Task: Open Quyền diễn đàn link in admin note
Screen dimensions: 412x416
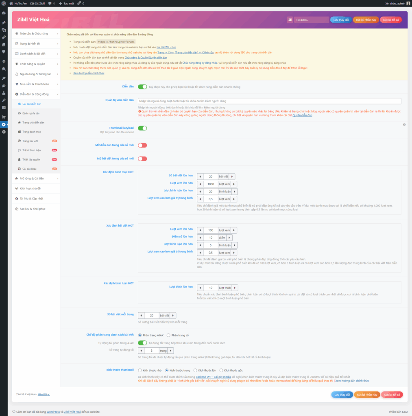Action: [302, 115]
